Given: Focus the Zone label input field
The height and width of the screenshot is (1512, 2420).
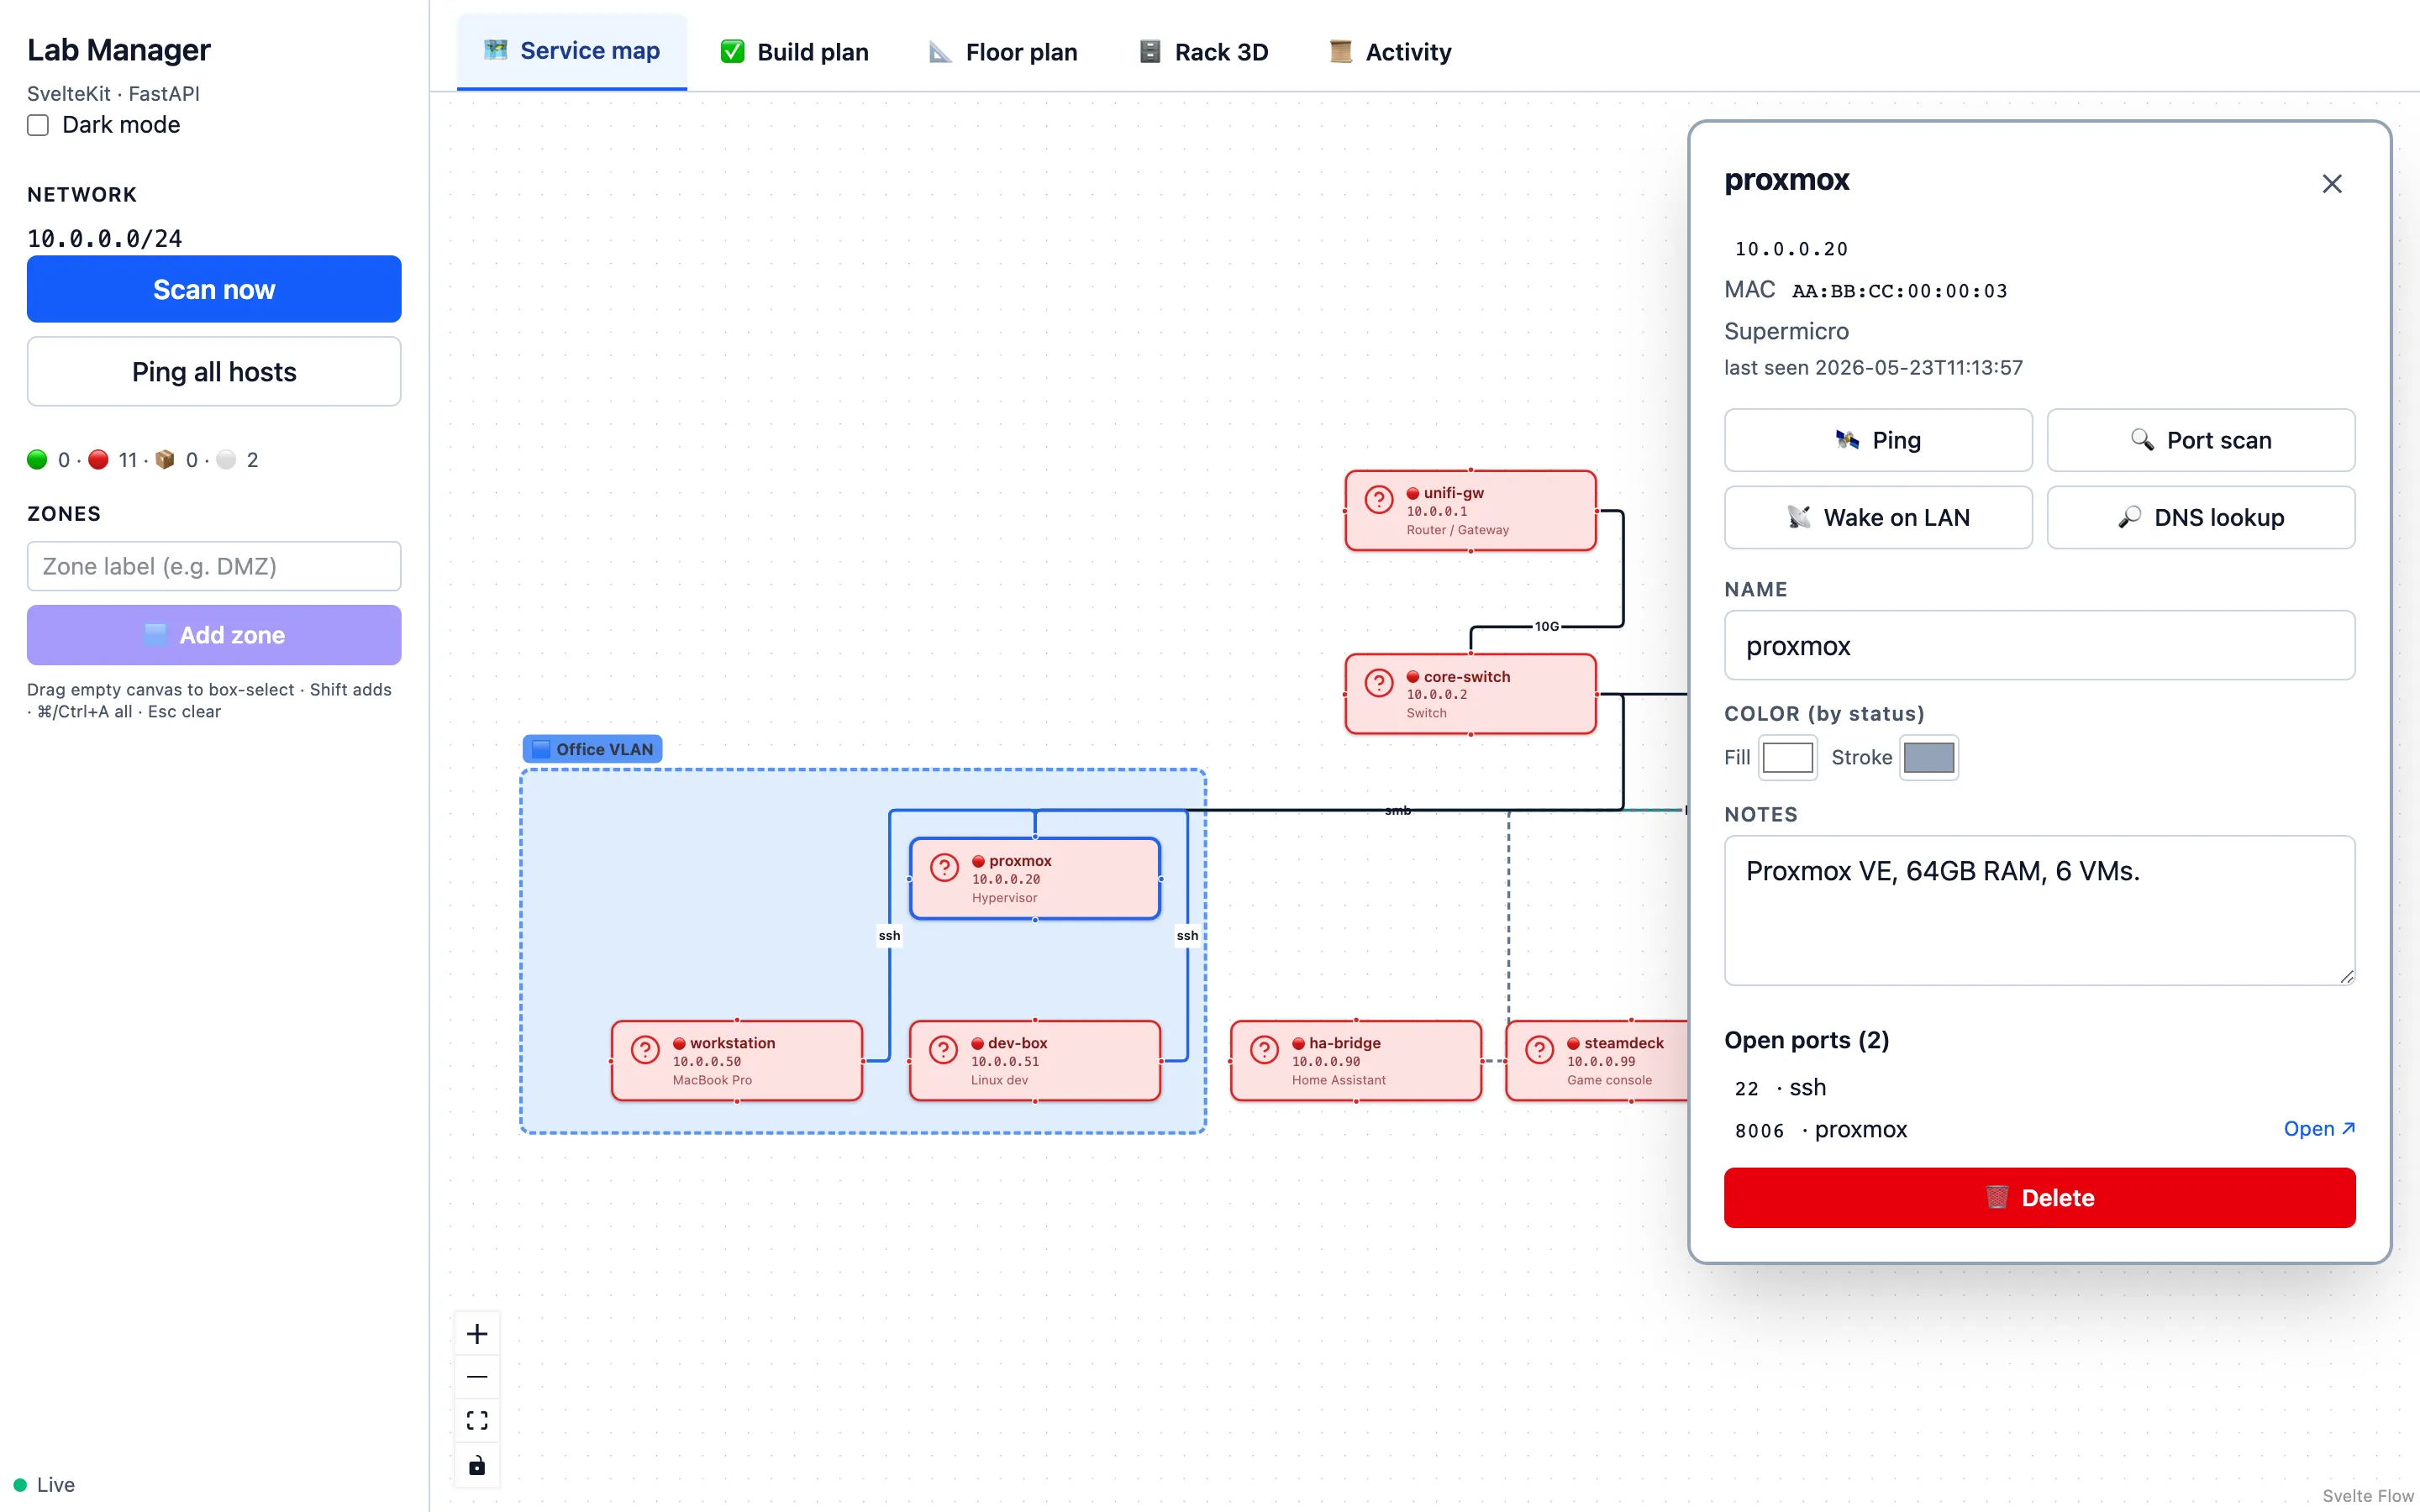Looking at the screenshot, I should pyautogui.click(x=214, y=566).
